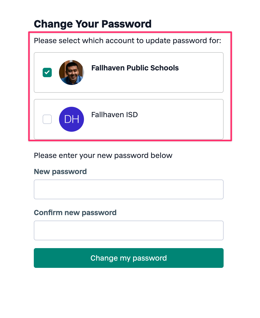The width and height of the screenshot is (260, 318).
Task: Click the Change Your Password heading
Action: [x=93, y=24]
